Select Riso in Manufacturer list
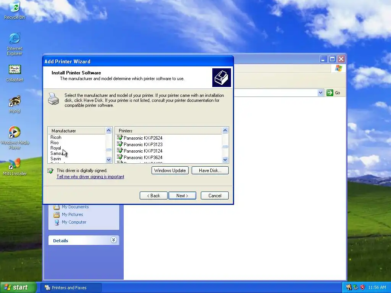 [54, 143]
